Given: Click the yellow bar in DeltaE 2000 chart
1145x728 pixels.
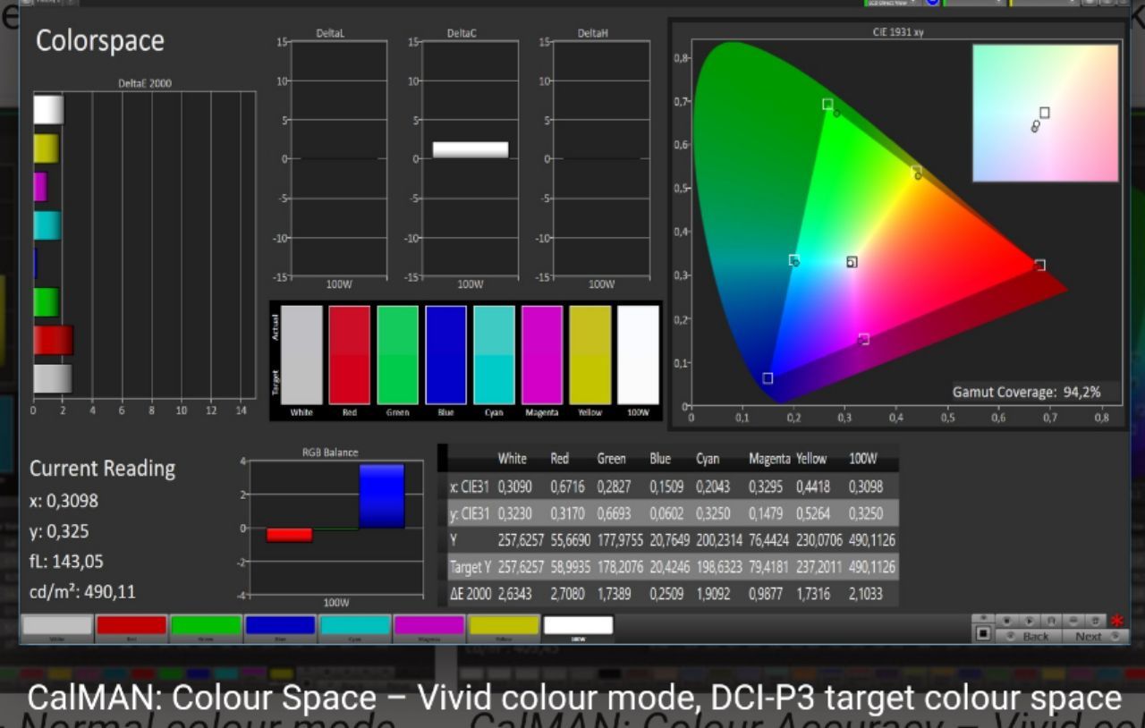Looking at the screenshot, I should click(x=46, y=148).
